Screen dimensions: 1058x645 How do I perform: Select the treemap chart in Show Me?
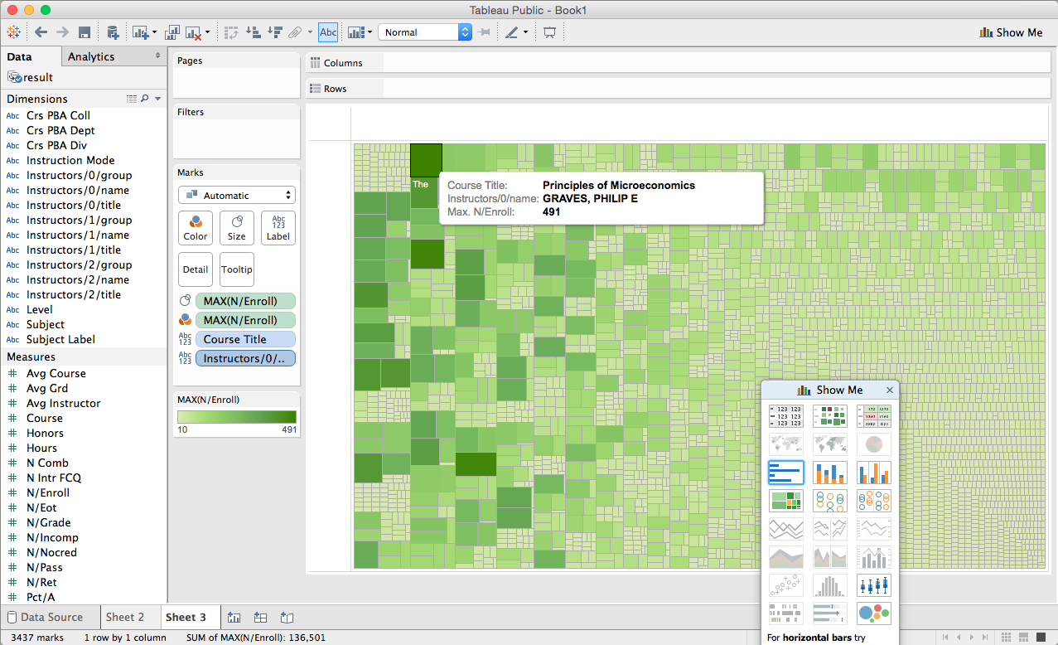785,500
